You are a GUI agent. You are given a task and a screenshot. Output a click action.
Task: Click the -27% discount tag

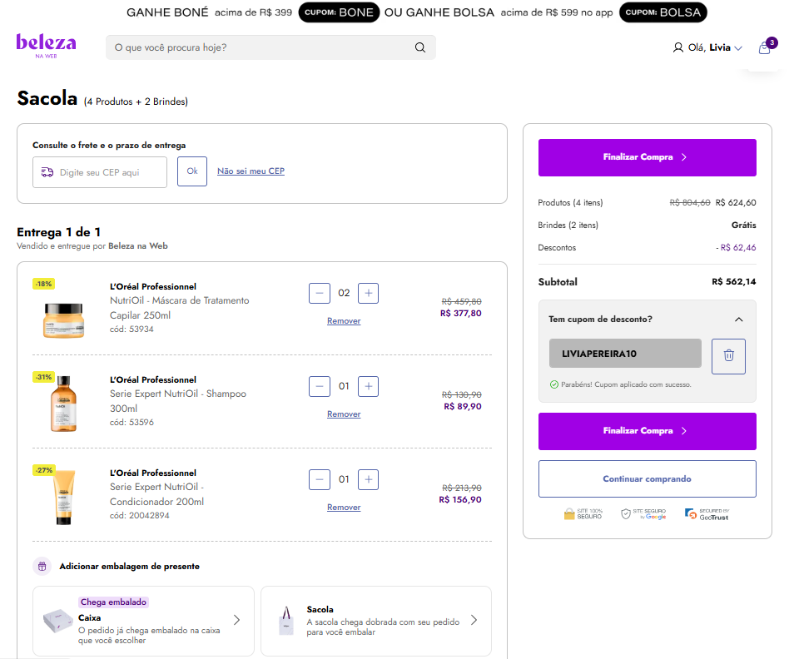coord(44,470)
